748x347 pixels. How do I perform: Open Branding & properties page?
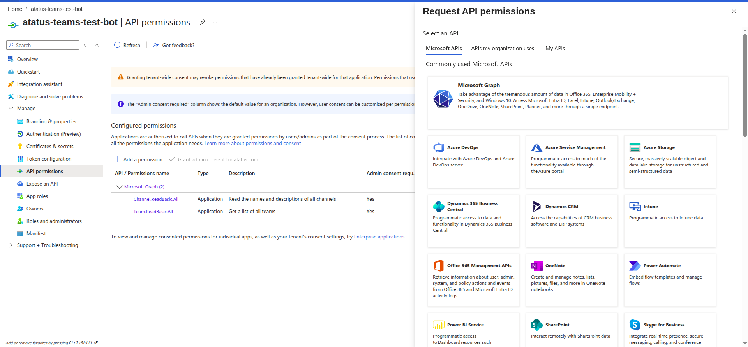(52, 121)
